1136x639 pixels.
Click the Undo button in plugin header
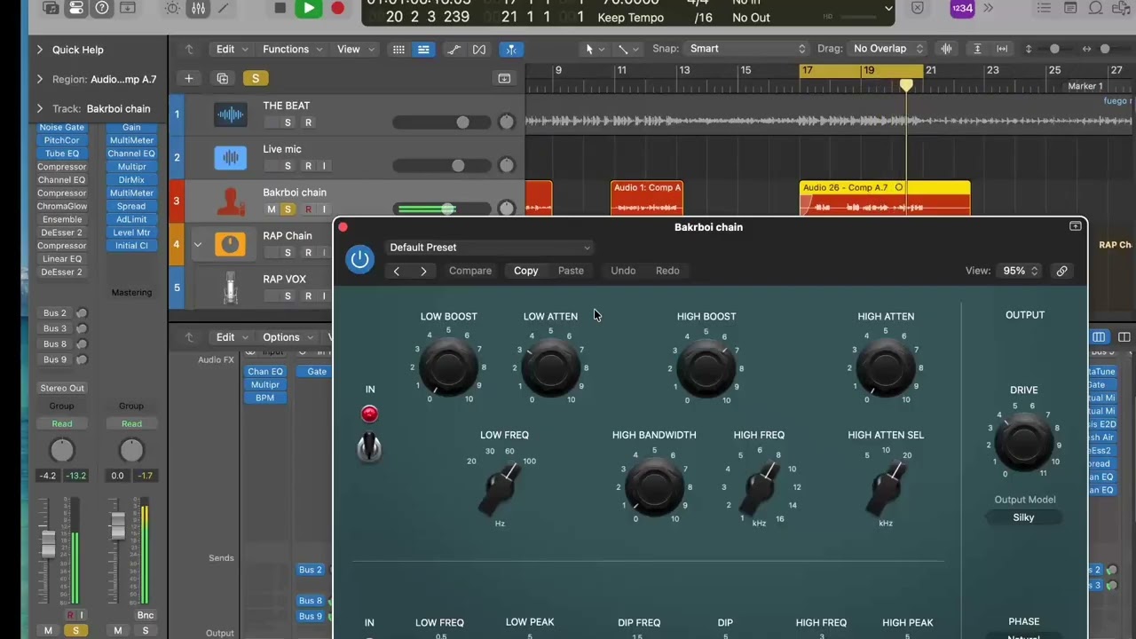click(623, 271)
